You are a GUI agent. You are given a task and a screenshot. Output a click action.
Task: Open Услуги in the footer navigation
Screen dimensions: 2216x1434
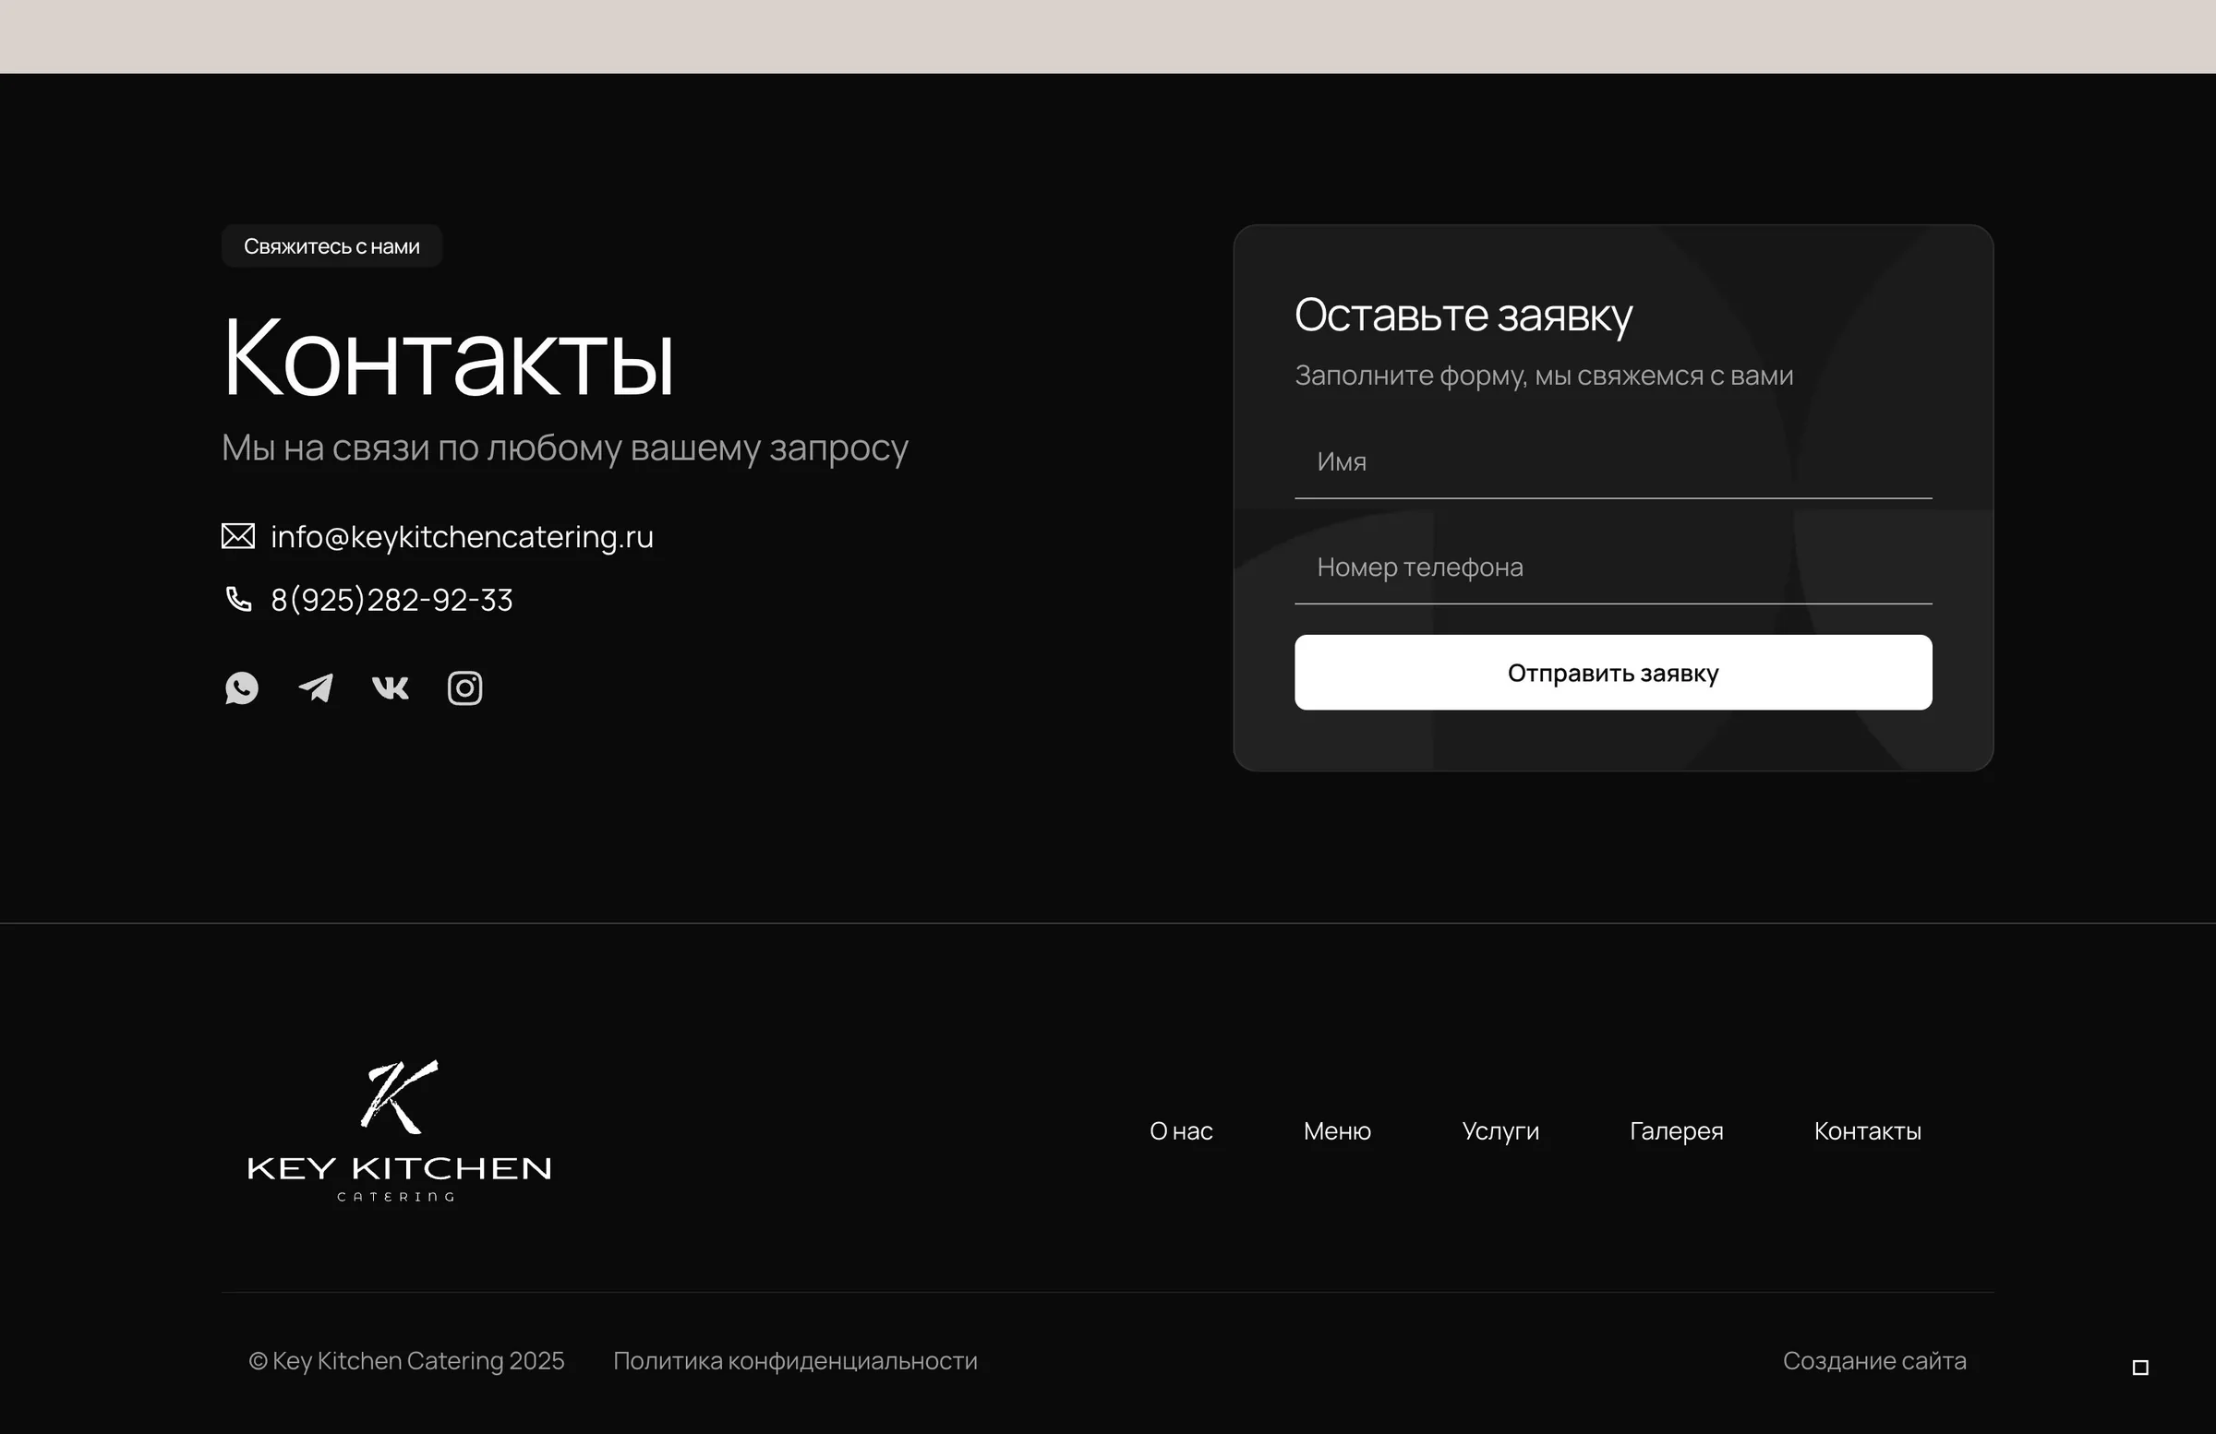(x=1500, y=1131)
